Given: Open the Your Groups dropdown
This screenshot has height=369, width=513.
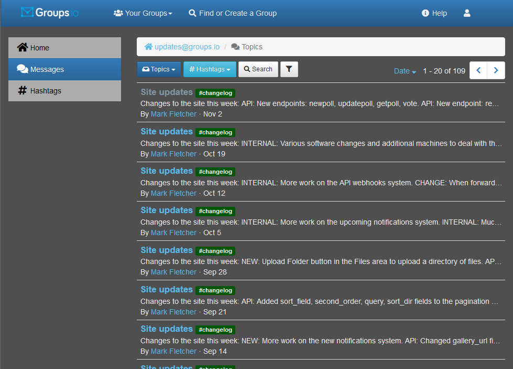Looking at the screenshot, I should [x=143, y=13].
